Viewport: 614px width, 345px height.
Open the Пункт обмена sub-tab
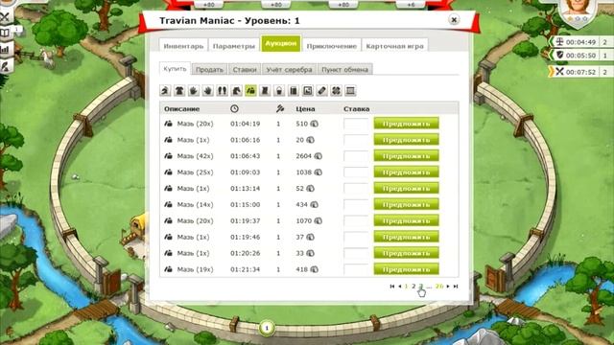pos(344,69)
